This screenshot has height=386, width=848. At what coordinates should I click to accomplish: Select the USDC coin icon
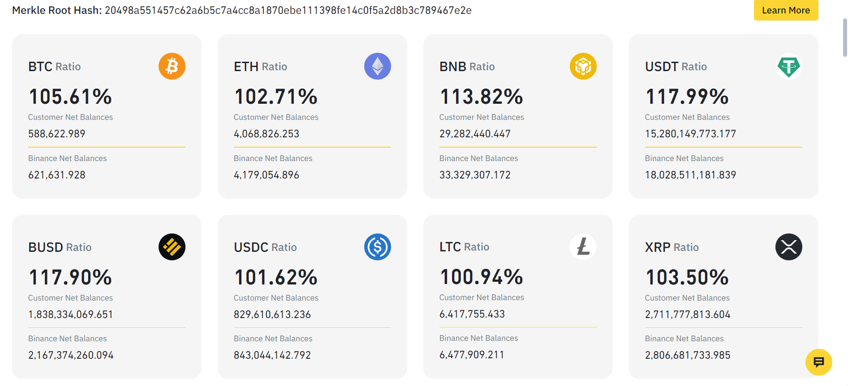tap(377, 246)
